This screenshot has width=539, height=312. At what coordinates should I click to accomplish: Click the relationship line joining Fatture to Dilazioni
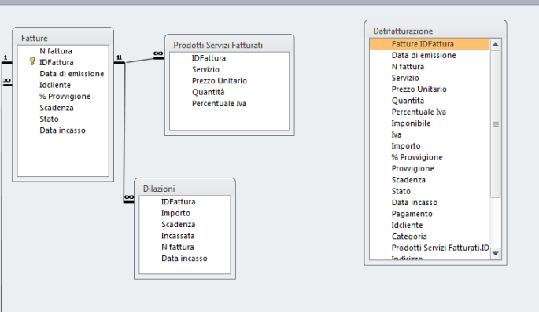[124, 132]
